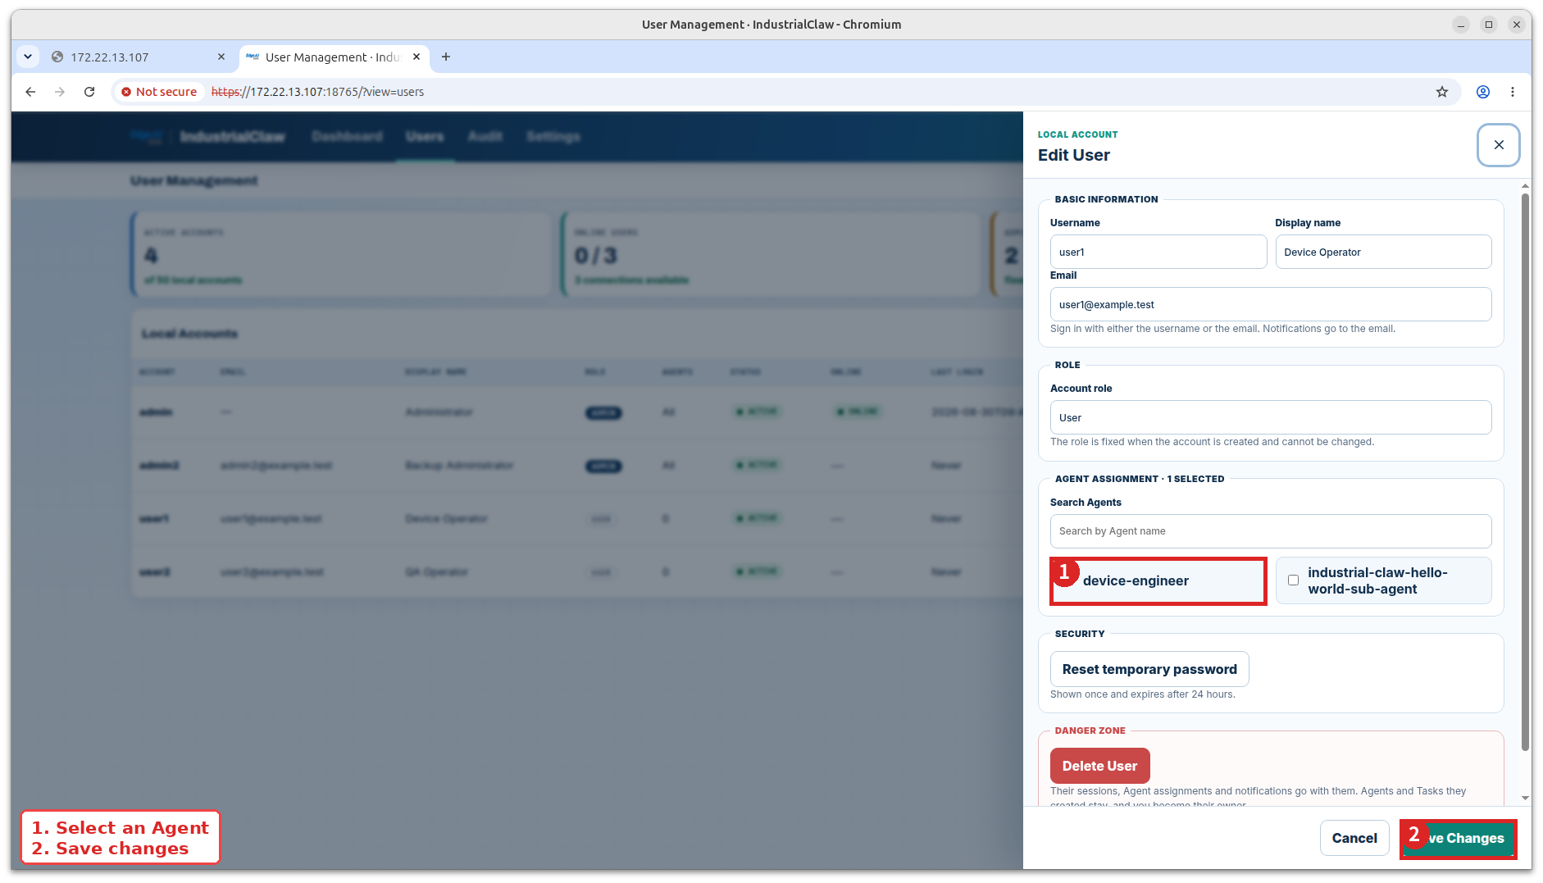The height and width of the screenshot is (883, 1543).
Task: Open Chromium three-dot menu
Action: 1513,92
